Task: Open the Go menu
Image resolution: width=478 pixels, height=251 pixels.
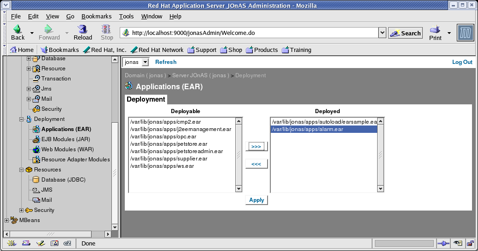Action: coord(70,17)
